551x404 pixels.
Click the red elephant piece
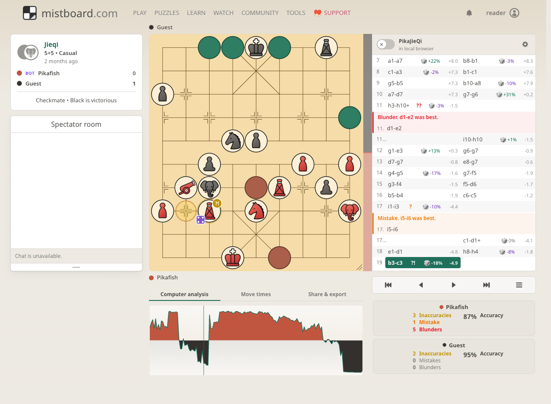tap(350, 211)
